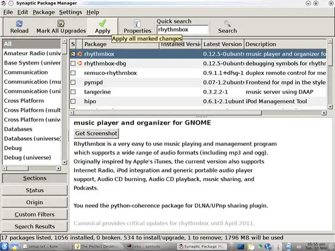The image size is (335, 251).
Task: Open package Properties
Action: coord(137,27)
